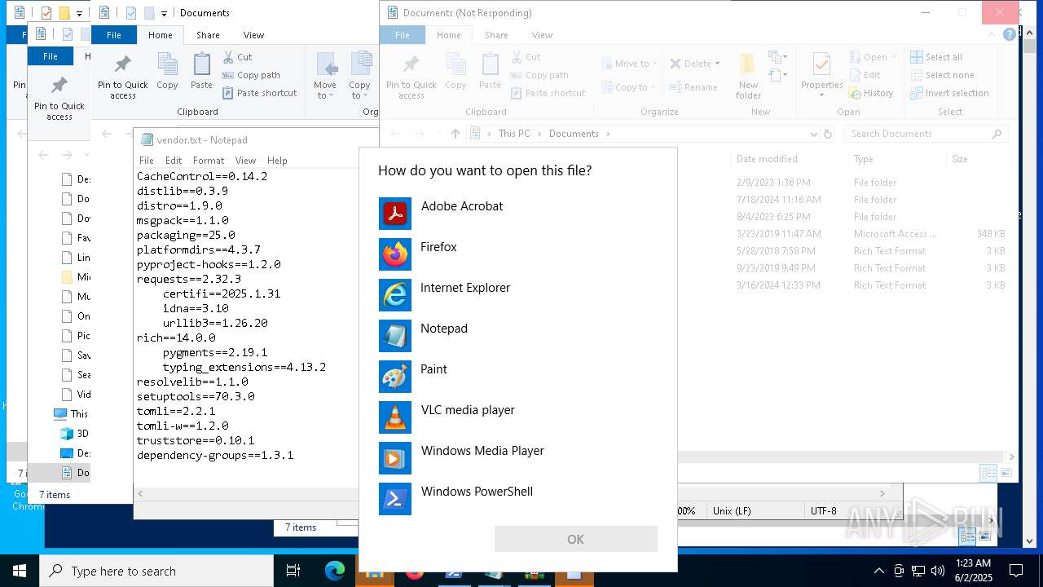
Task: Click Rename in Not Responding window
Action: point(693,87)
